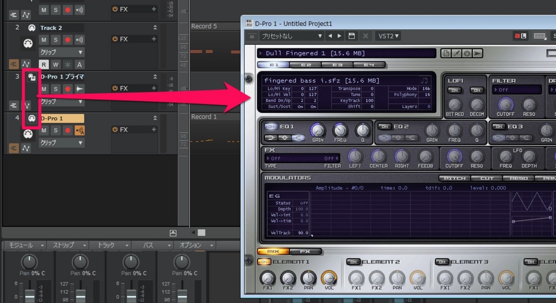Toggle Element 1 ON button
Viewport: 556px width, 303px height.
pyautogui.click(x=264, y=262)
